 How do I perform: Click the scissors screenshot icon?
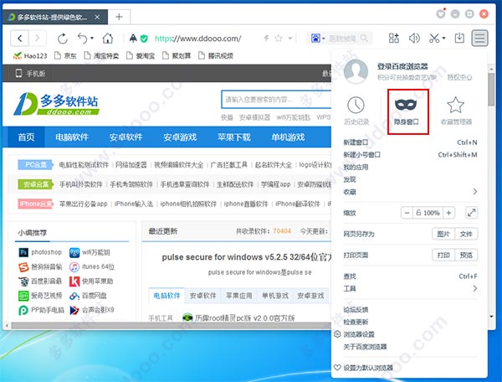434,39
